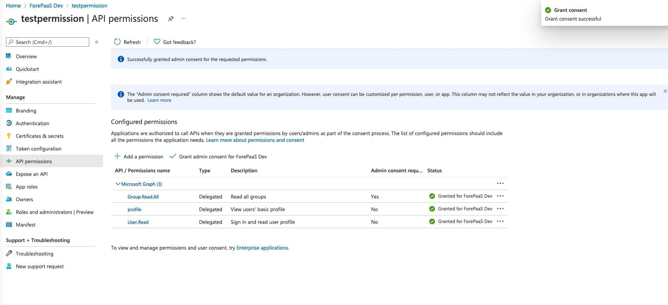Click the Group.Read.All permission link
The image size is (668, 305).
[143, 197]
